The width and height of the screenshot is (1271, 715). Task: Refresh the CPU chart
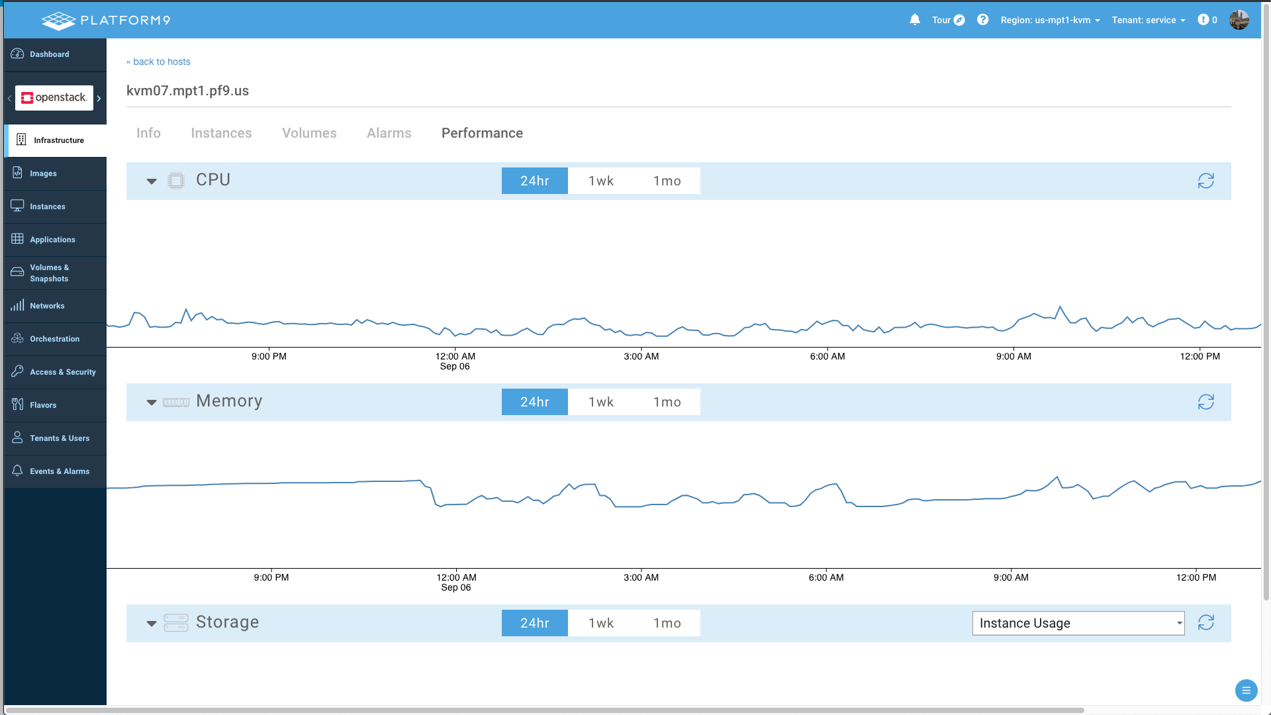[x=1205, y=181]
